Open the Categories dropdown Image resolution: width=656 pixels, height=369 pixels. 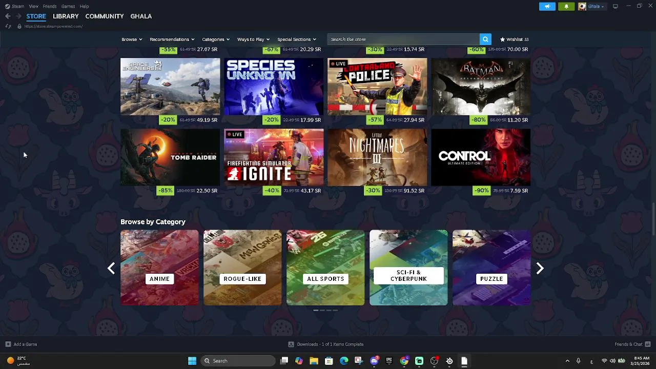(215, 39)
